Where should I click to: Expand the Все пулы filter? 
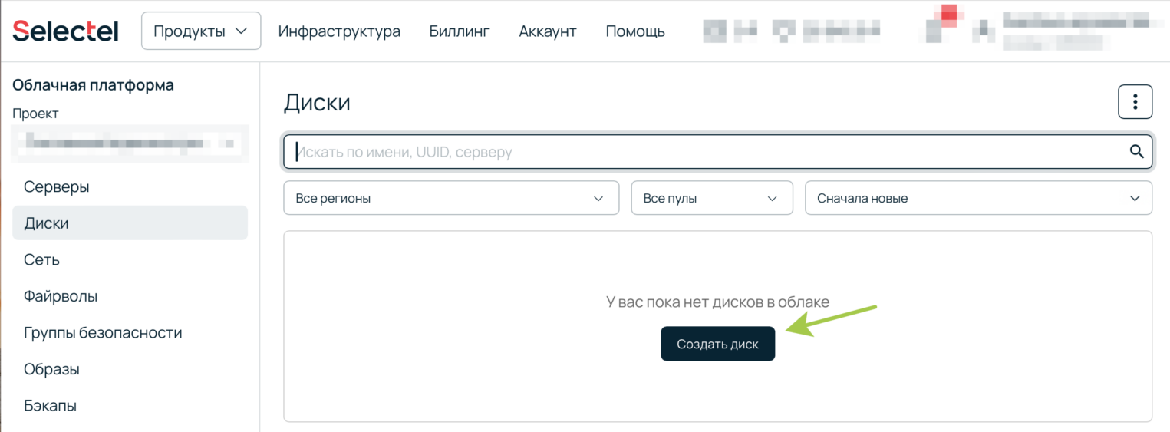click(x=711, y=198)
